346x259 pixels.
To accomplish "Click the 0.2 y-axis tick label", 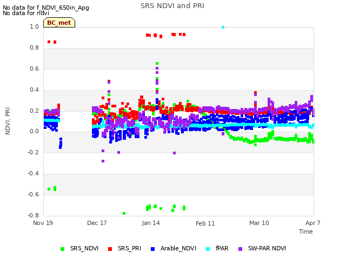I will coord(34,111).
